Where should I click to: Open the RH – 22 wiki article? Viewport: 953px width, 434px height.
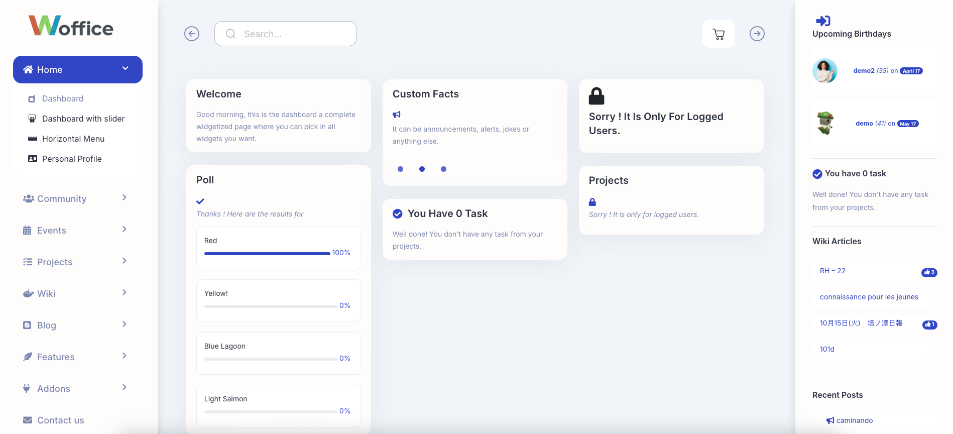(x=832, y=271)
